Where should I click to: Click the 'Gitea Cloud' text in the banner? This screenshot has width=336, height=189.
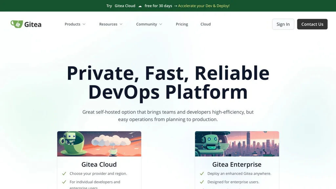125,6
